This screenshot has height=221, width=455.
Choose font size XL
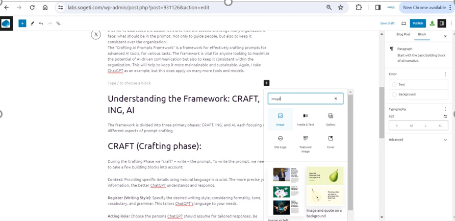[x=440, y=126]
